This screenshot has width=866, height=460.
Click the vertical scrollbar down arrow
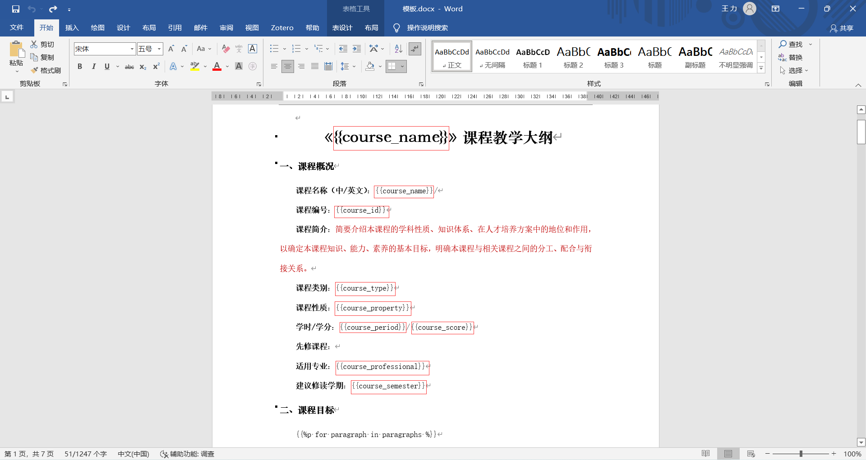tap(861, 442)
